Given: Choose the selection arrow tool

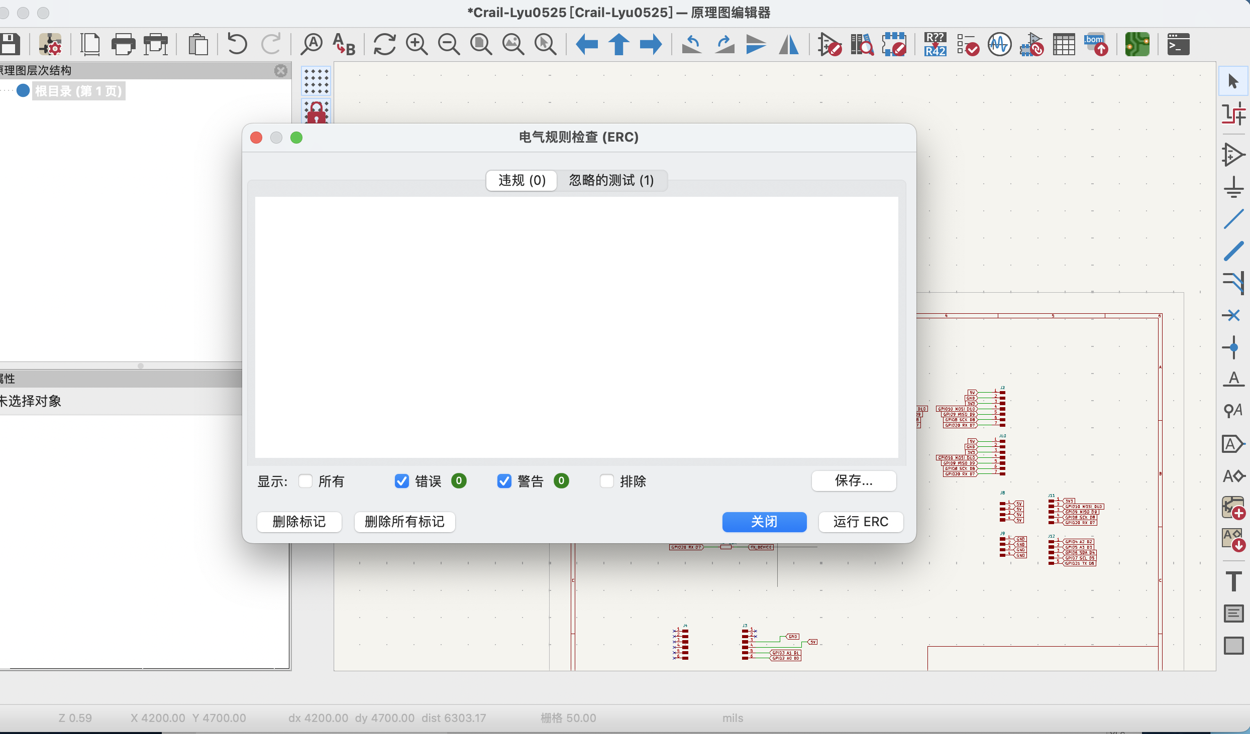Looking at the screenshot, I should tap(1233, 81).
